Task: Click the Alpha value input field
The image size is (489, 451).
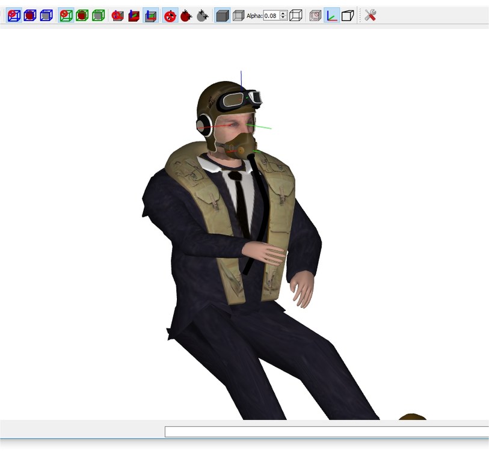Action: 271,15
